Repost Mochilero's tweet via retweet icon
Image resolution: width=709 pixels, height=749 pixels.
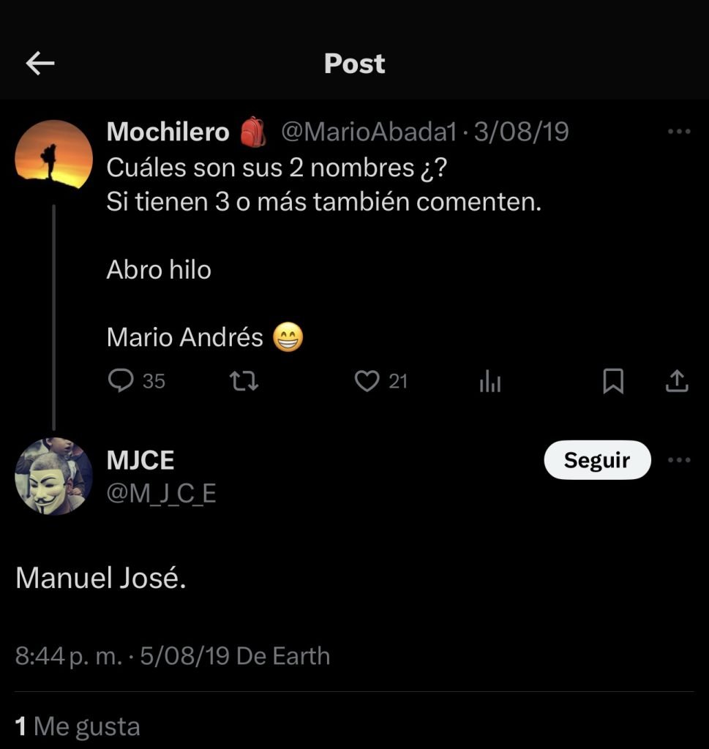[x=244, y=380]
